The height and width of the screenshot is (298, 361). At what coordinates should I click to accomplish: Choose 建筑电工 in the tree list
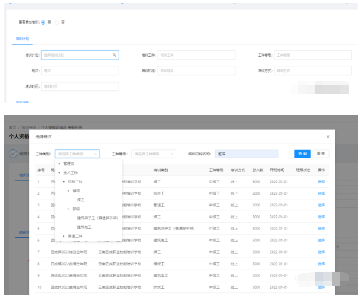pos(84,227)
